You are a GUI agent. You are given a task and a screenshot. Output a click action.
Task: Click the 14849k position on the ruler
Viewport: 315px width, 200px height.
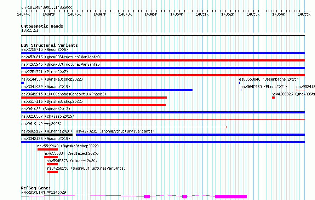coord(151,14)
